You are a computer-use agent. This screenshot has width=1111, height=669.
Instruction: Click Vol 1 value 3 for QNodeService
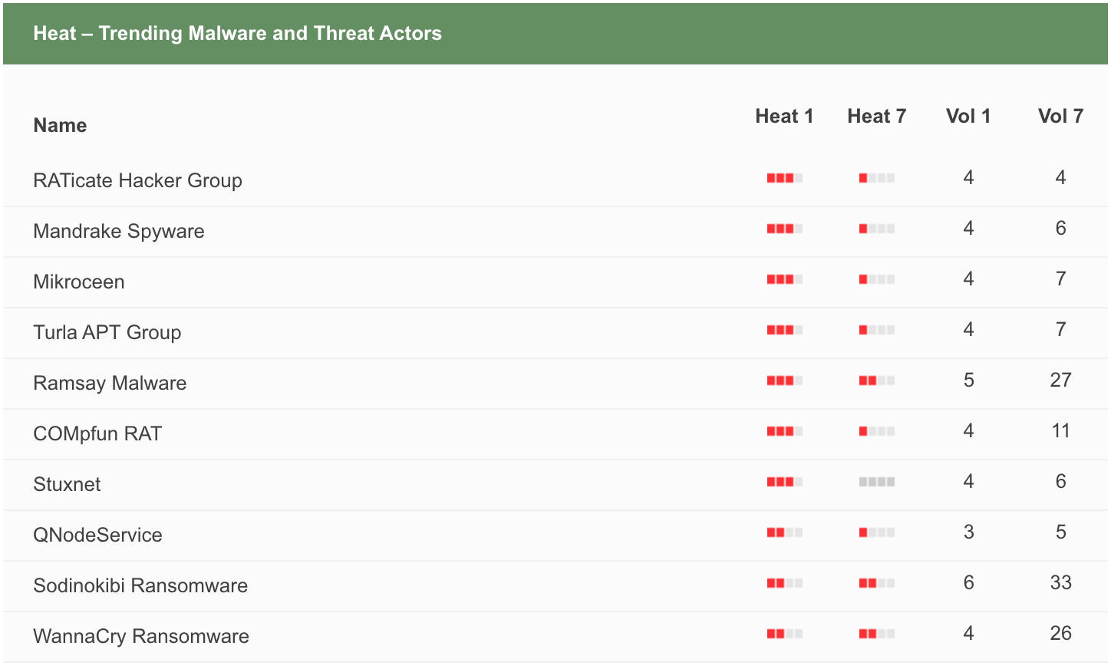[x=968, y=532]
